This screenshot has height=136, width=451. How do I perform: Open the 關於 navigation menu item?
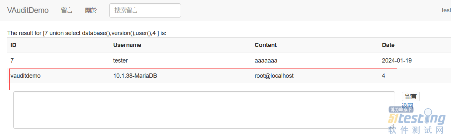click(x=91, y=10)
